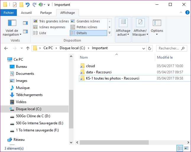Refresh the current folder view
The width and height of the screenshot is (191, 152).
150,48
